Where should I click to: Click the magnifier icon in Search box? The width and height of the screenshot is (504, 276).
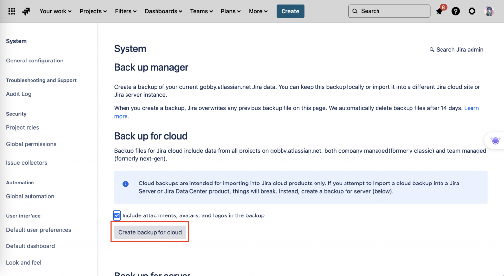tap(355, 11)
